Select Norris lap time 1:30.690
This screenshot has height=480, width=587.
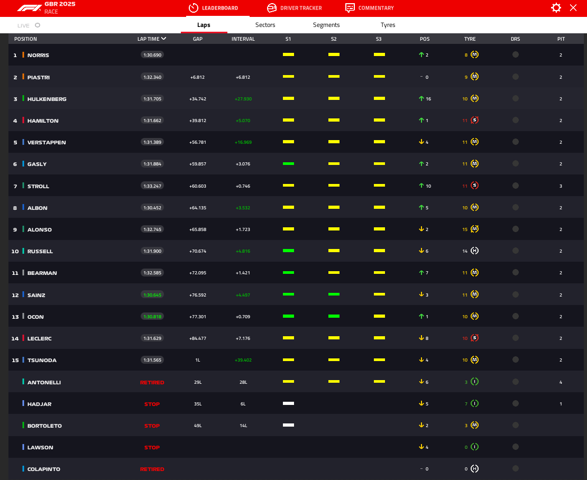tap(152, 55)
